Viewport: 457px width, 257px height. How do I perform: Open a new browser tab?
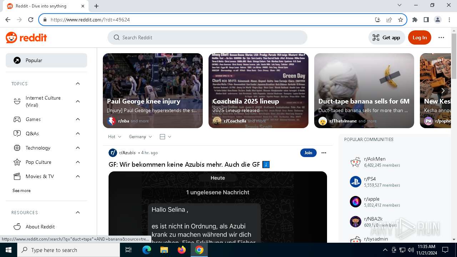click(x=96, y=6)
